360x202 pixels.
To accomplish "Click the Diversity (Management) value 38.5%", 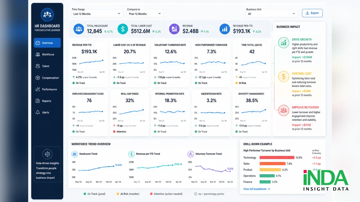I will point(252,100).
